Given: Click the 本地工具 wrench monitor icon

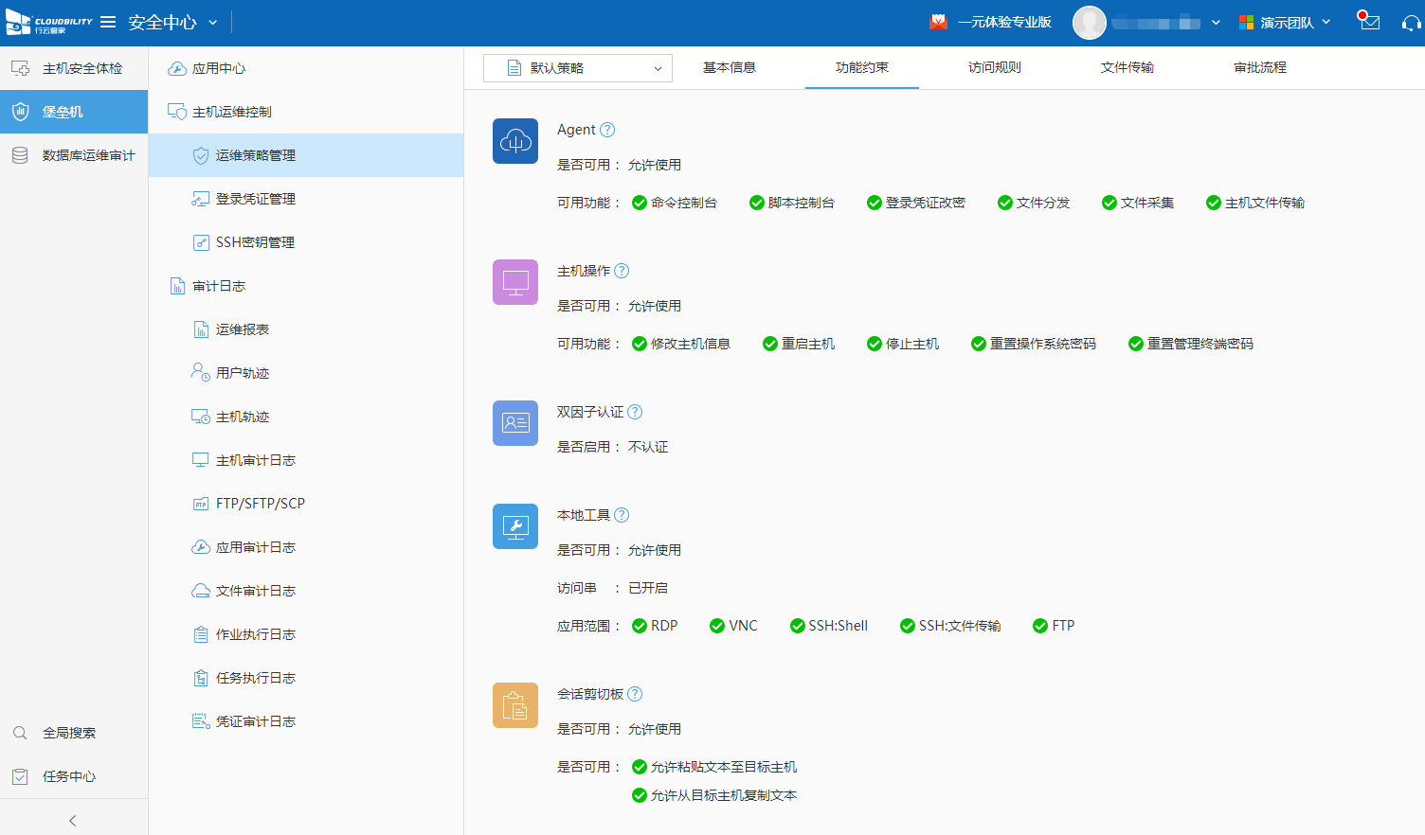Looking at the screenshot, I should point(515,526).
